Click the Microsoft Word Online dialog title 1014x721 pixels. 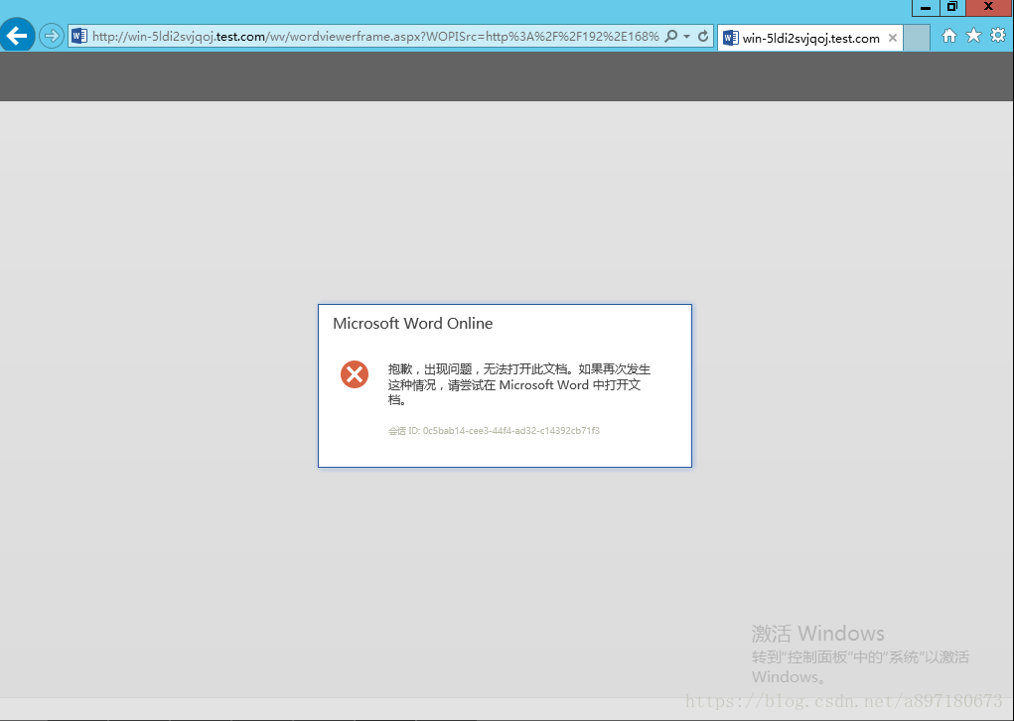[x=412, y=324]
